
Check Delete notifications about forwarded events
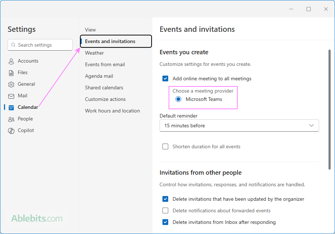pyautogui.click(x=165, y=210)
